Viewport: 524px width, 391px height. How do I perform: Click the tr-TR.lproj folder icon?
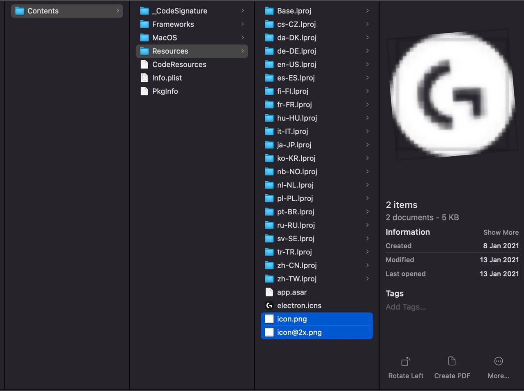(x=269, y=252)
